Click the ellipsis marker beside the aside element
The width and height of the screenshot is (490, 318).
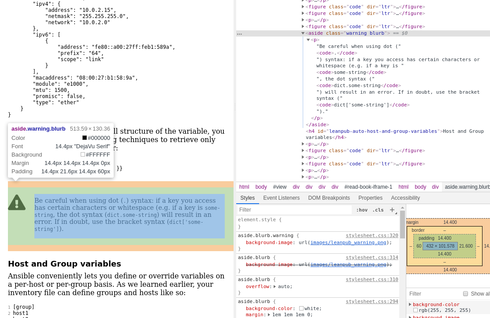[239, 33]
